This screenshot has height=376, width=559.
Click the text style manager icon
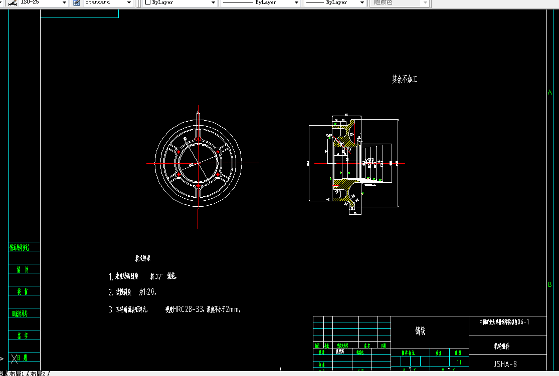click(x=77, y=3)
